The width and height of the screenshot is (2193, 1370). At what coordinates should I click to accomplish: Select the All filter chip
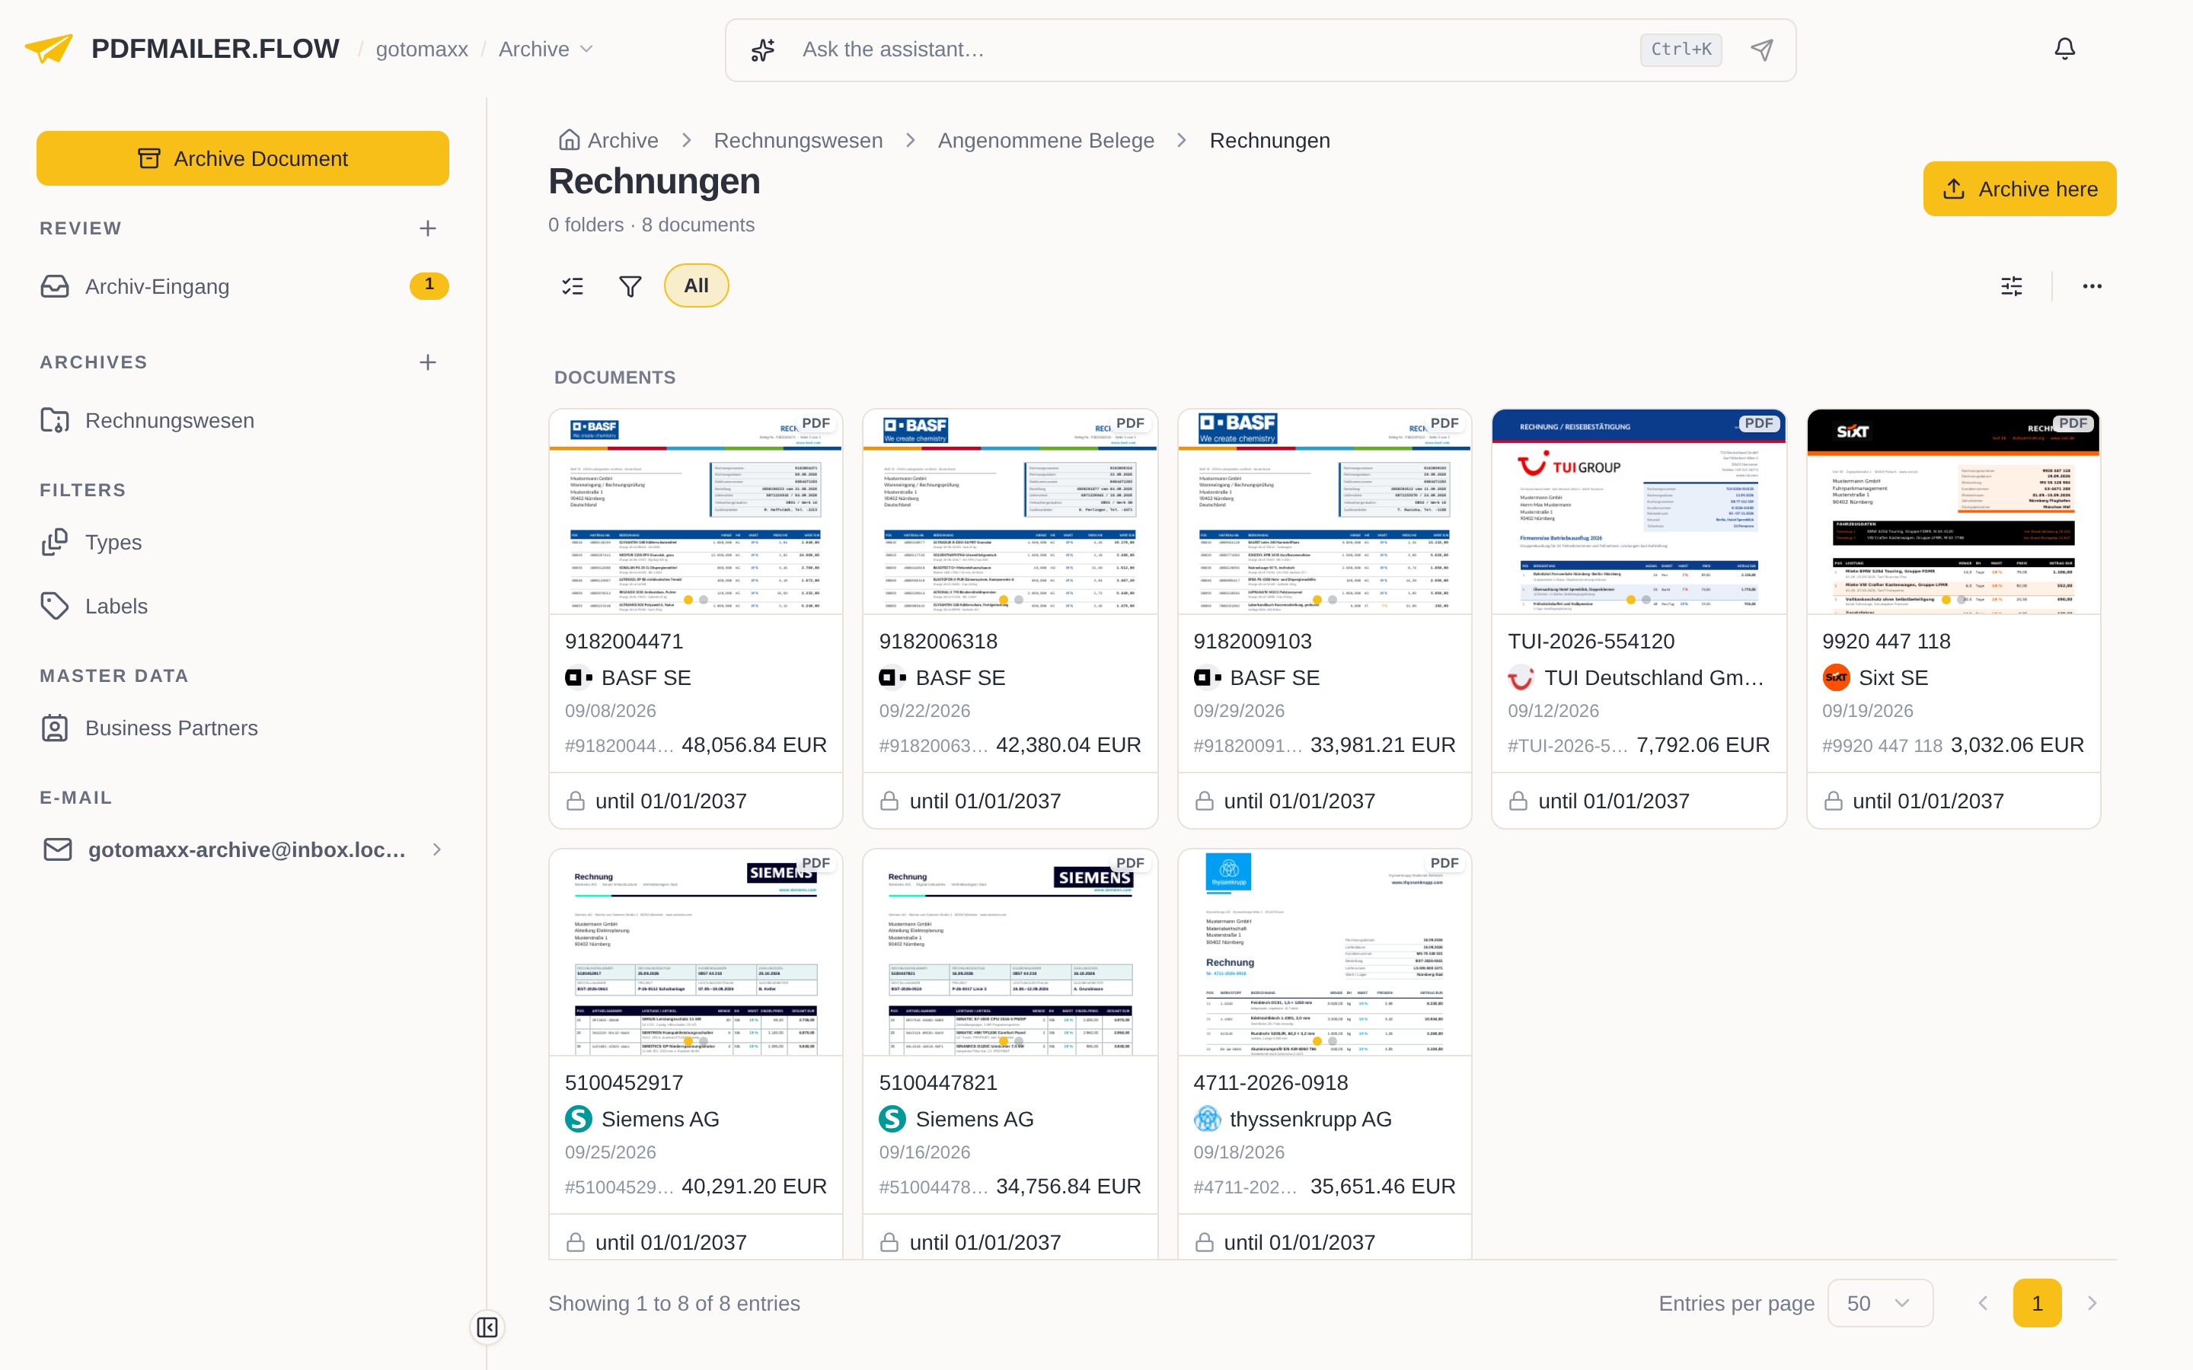coord(696,286)
